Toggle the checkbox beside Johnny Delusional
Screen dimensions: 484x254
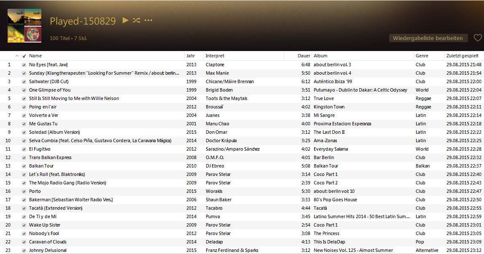coord(24,250)
